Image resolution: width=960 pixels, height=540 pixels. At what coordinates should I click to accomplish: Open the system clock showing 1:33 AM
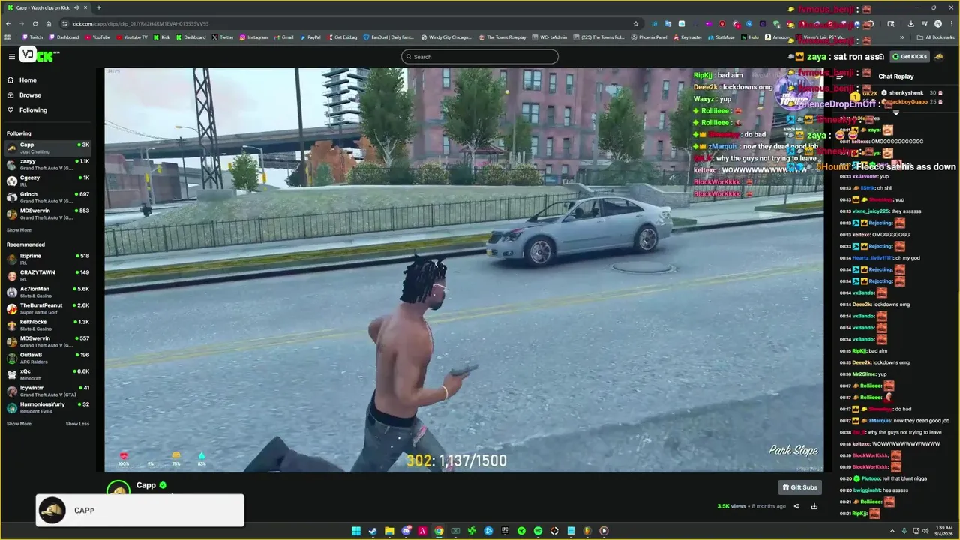pyautogui.click(x=944, y=531)
